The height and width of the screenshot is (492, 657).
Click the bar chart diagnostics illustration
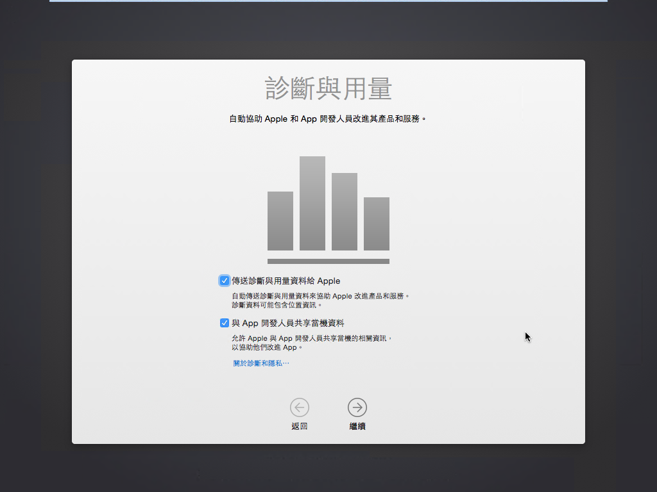(x=328, y=210)
